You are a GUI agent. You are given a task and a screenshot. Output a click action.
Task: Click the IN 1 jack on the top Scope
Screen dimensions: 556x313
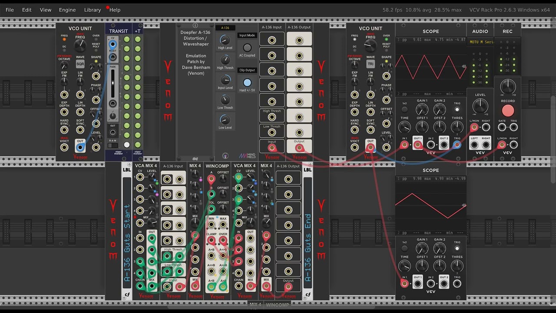[404, 145]
